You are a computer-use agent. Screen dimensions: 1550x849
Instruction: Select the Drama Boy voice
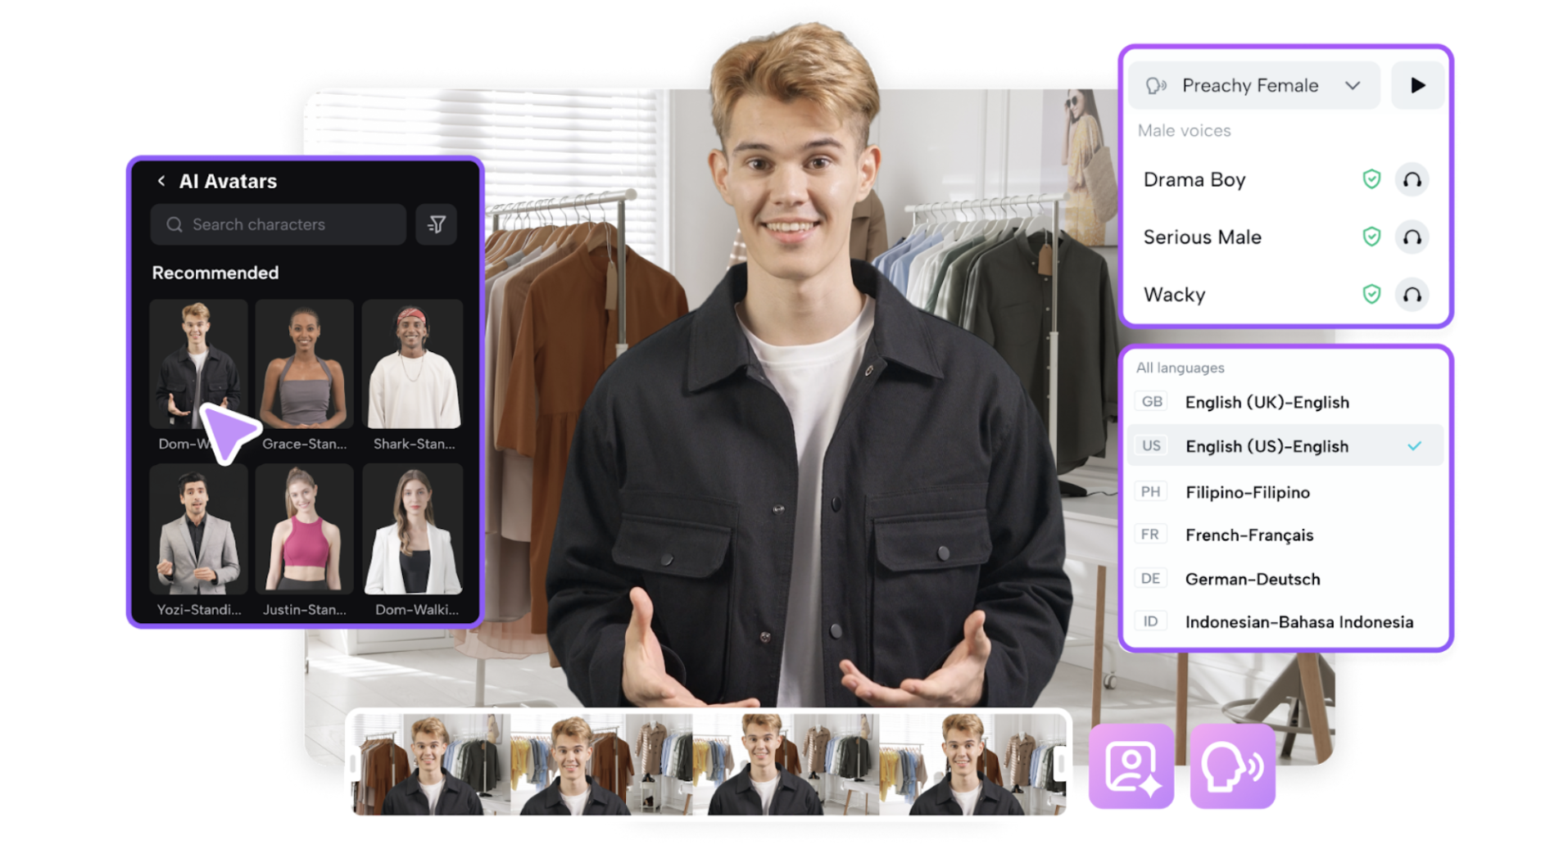pos(1194,179)
